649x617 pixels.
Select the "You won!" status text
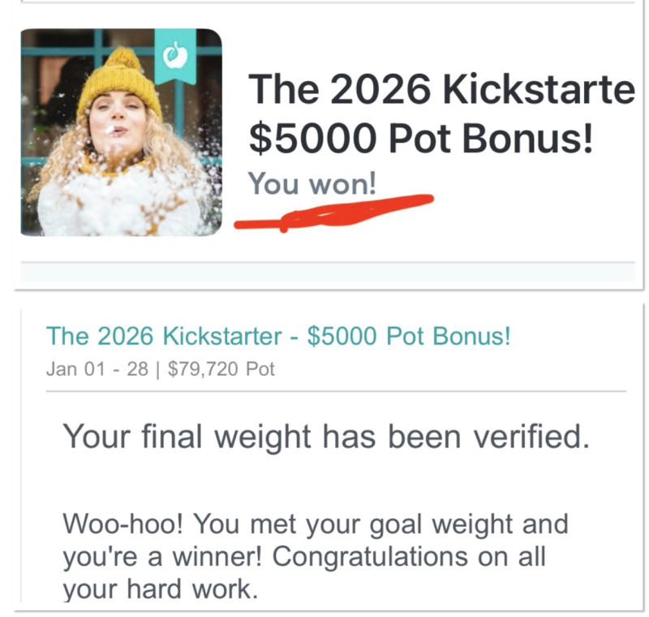(x=312, y=184)
